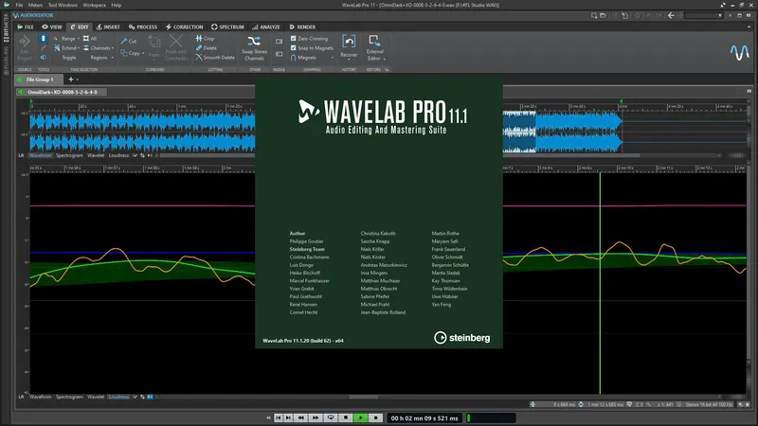This screenshot has width=758, height=426.
Task: Click Extend selection icon
Action: click(x=57, y=48)
